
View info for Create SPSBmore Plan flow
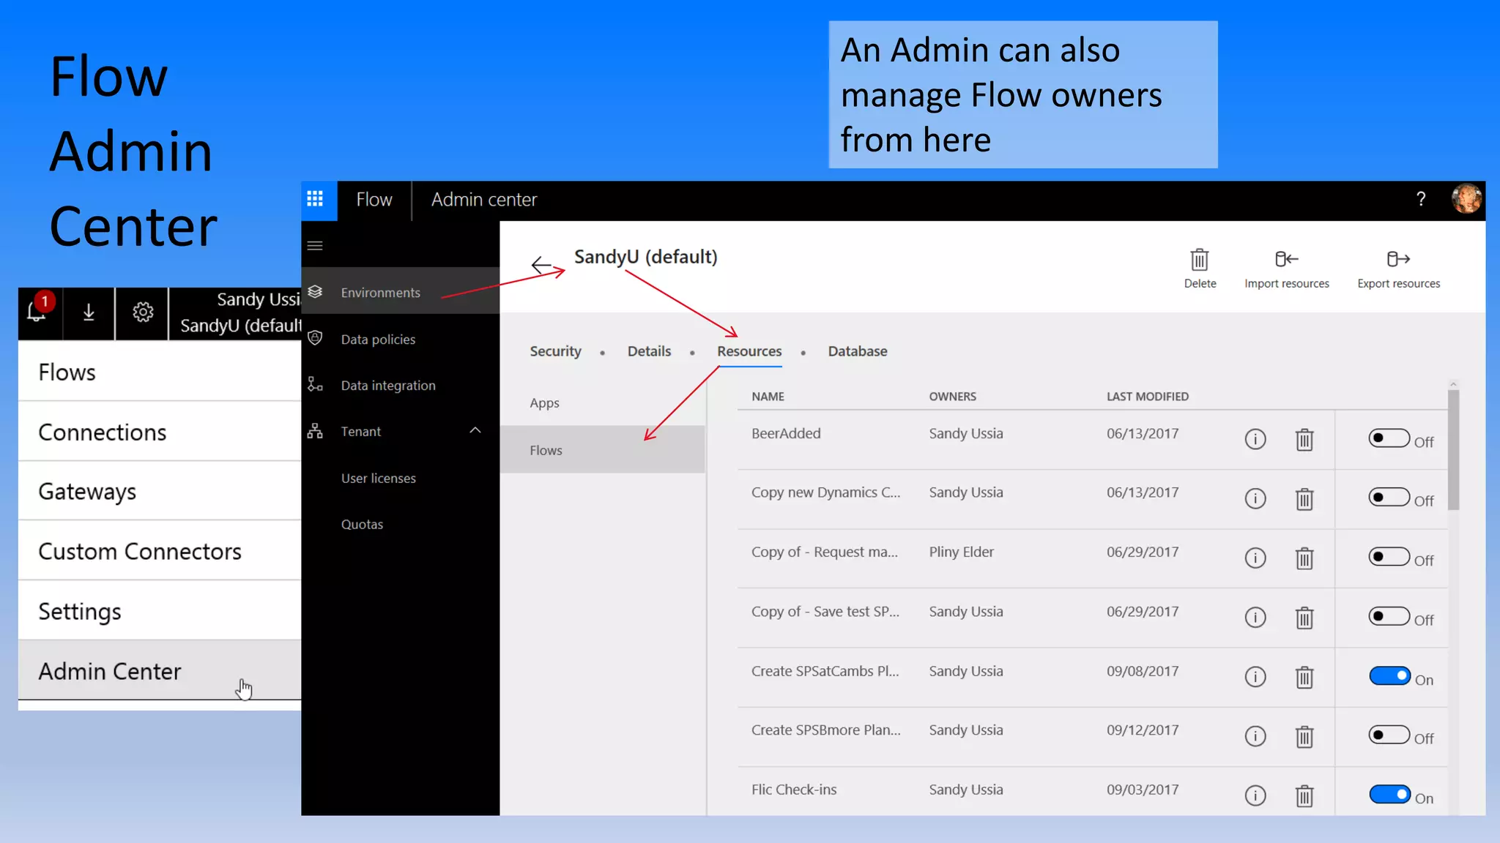pos(1255,736)
